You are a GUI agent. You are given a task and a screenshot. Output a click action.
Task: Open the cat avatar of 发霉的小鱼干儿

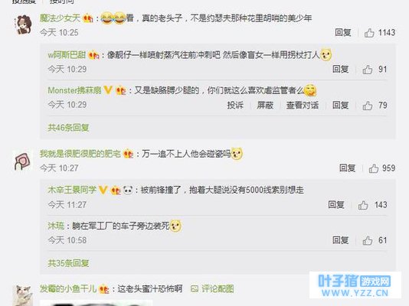[x=23, y=295]
